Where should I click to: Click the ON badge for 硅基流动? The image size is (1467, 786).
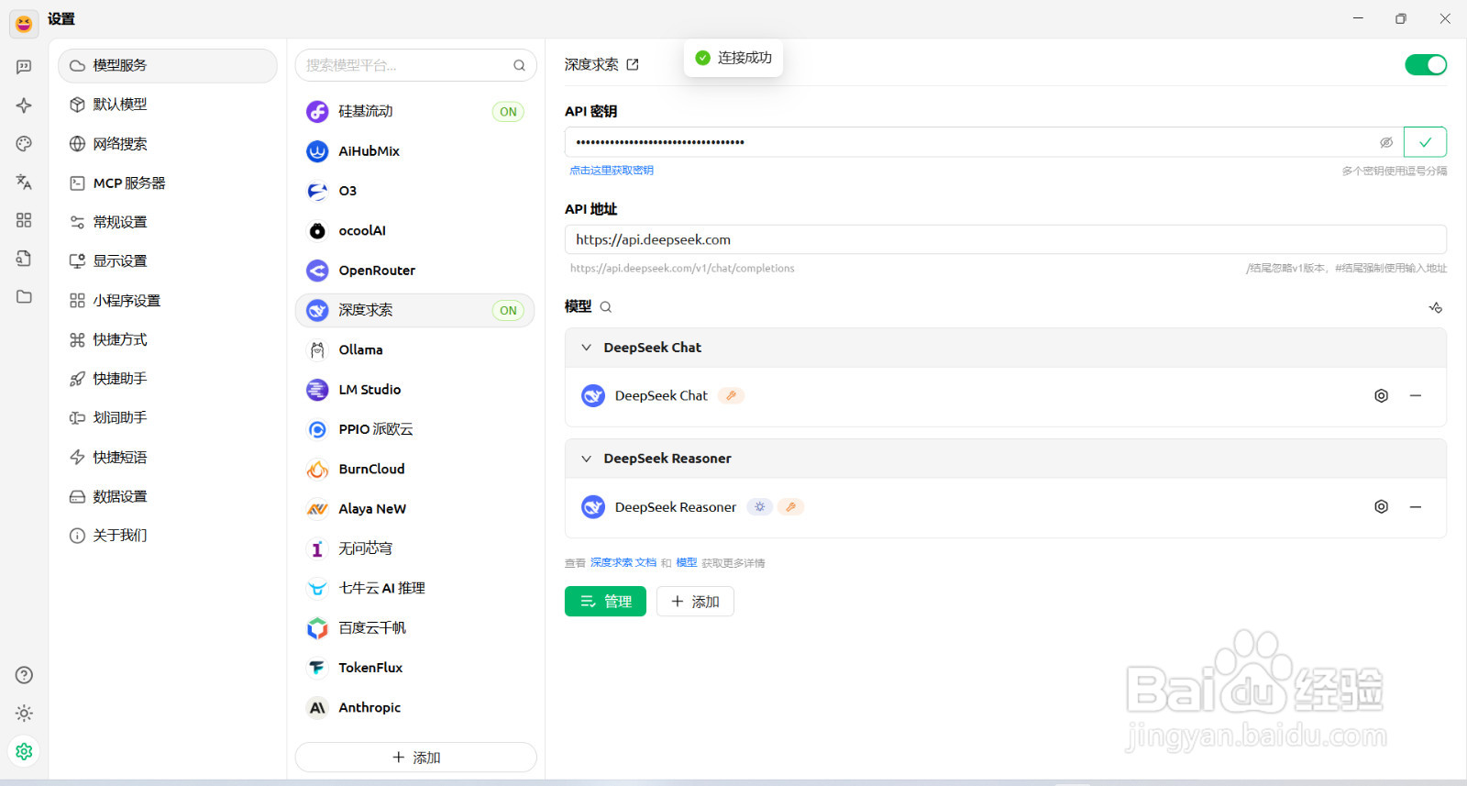[x=508, y=112]
